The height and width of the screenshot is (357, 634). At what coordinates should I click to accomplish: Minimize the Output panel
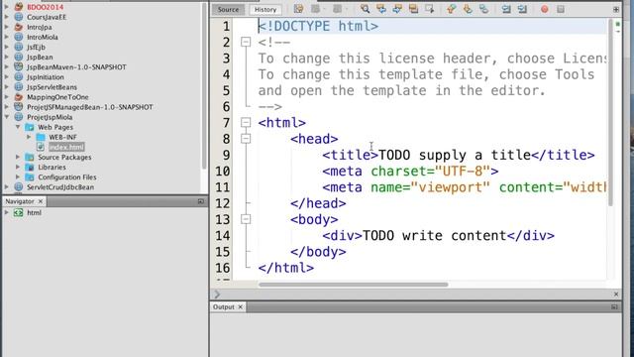click(614, 306)
